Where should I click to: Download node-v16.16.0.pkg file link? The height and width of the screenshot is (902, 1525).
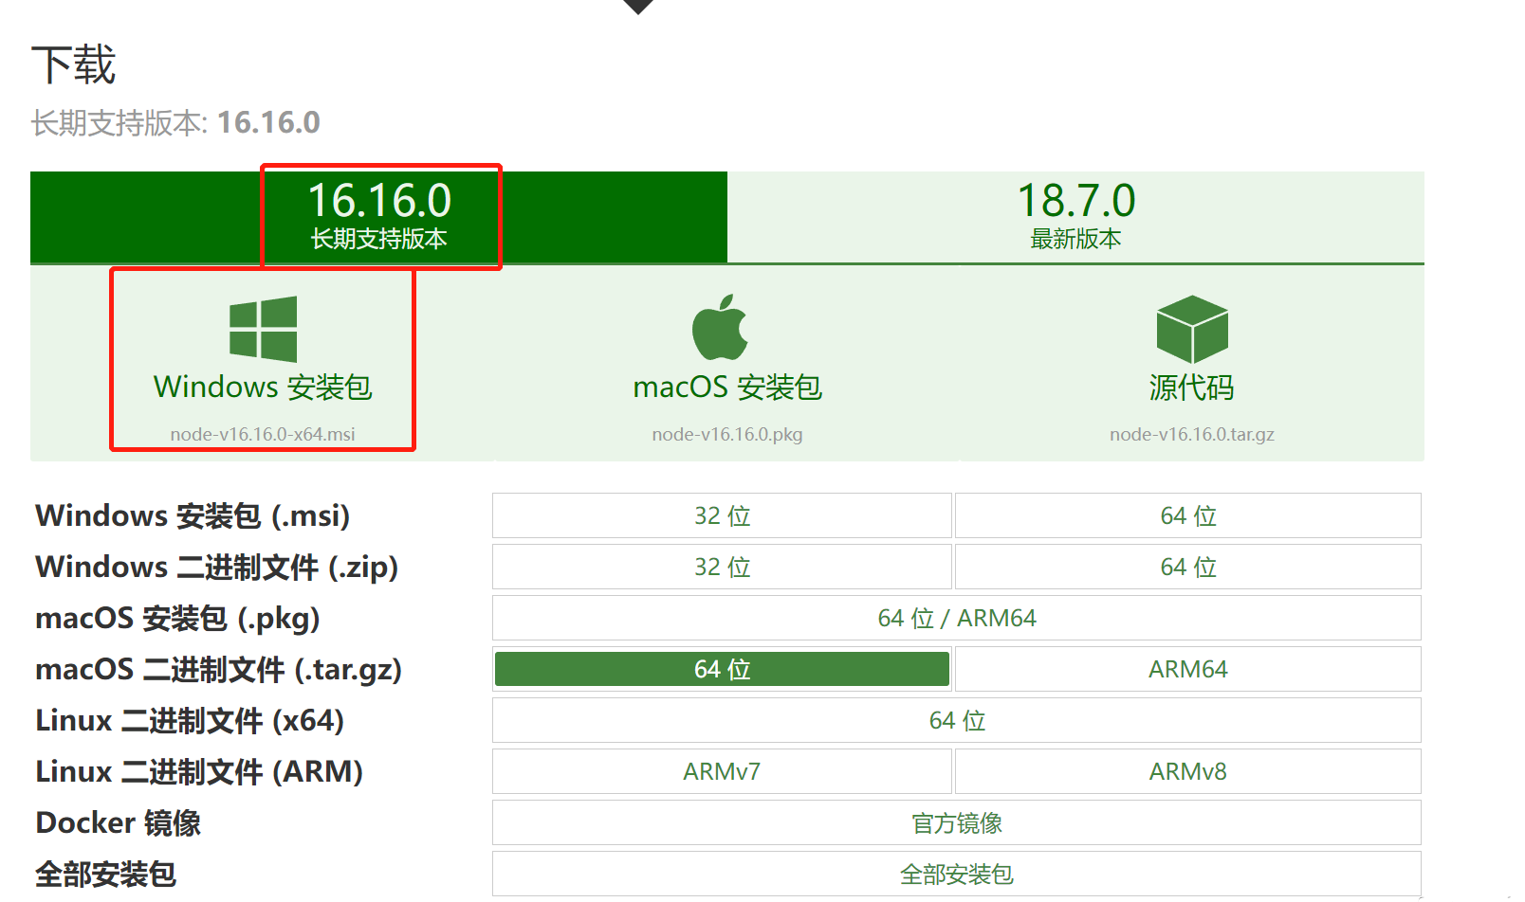(x=727, y=434)
